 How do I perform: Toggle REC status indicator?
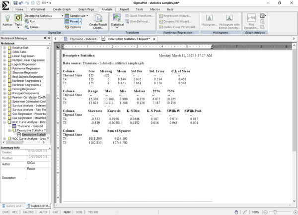15,212
